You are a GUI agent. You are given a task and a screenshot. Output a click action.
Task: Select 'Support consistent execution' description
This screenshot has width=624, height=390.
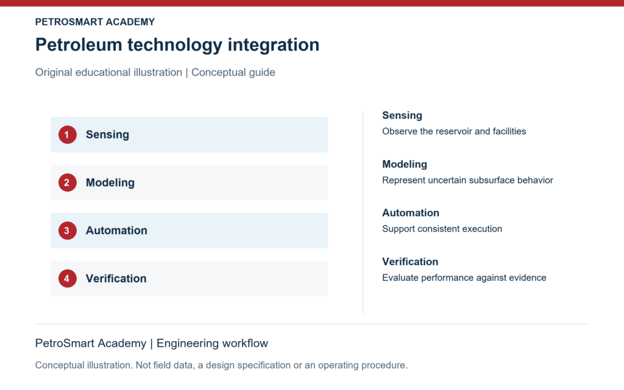pos(442,229)
